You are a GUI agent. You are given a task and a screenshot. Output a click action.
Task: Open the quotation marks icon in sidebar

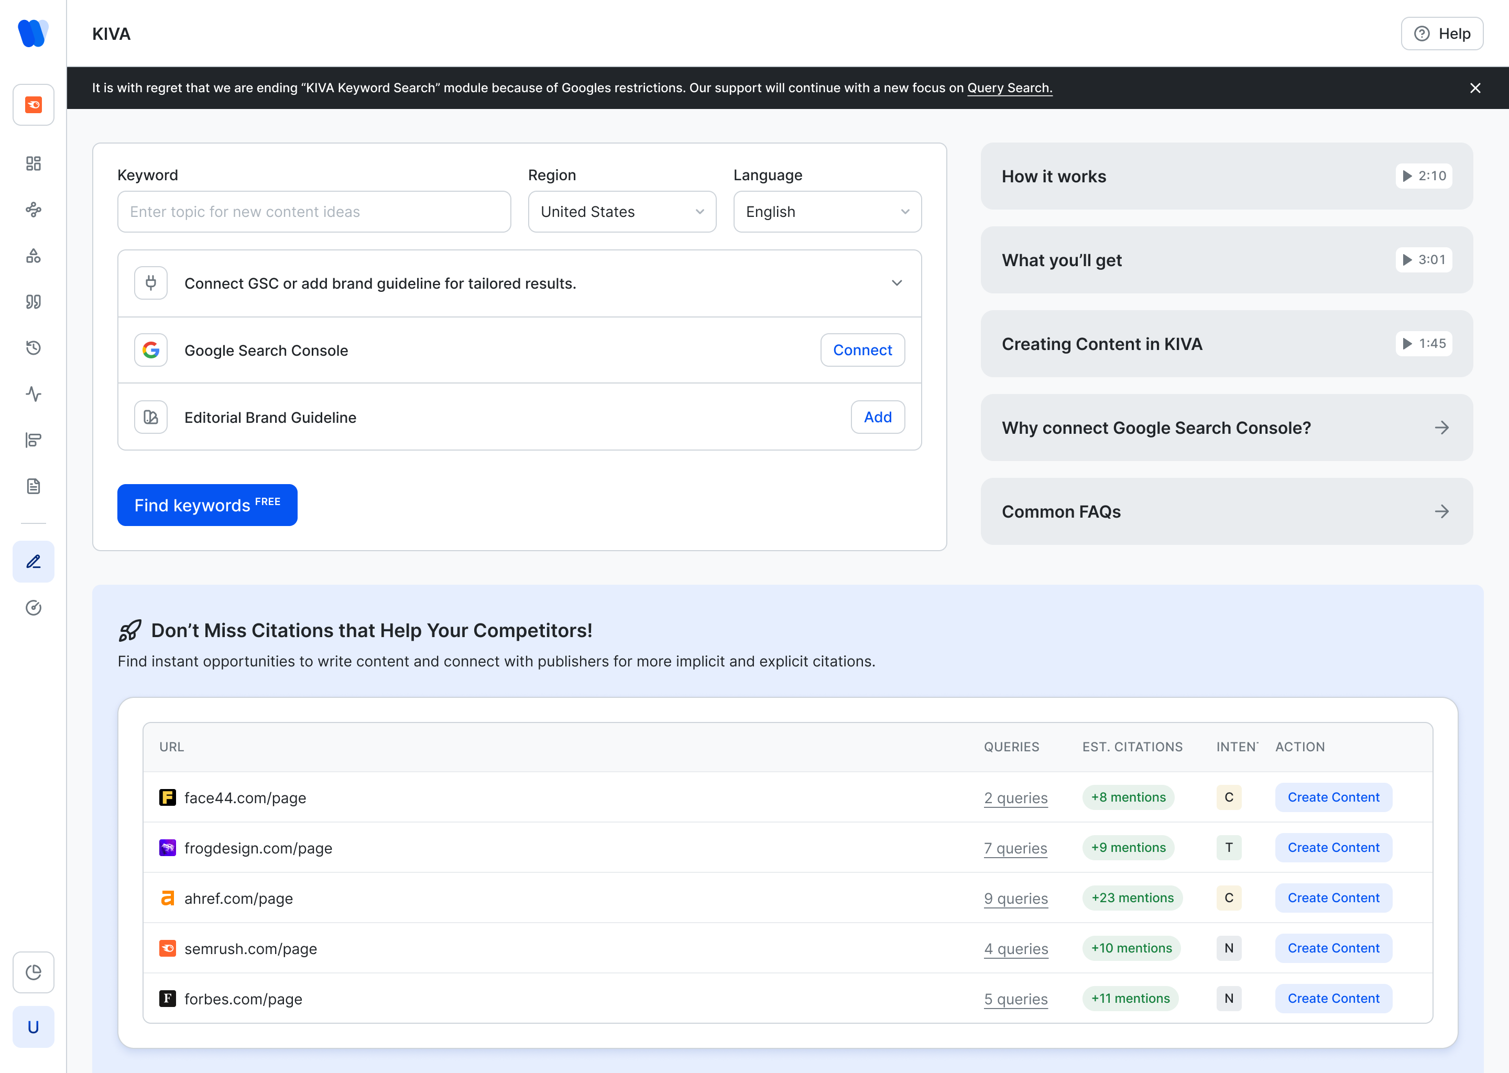click(x=33, y=302)
